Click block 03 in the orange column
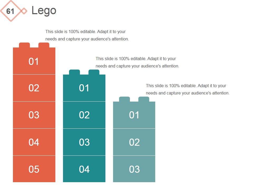 (34, 115)
